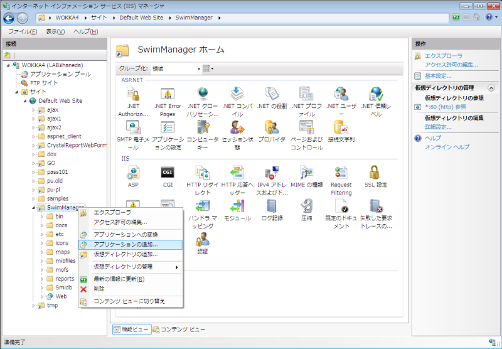Screen dimensions: 502x349
Task: Expand the pass101 node arrow
Action: pyautogui.click(x=33, y=172)
